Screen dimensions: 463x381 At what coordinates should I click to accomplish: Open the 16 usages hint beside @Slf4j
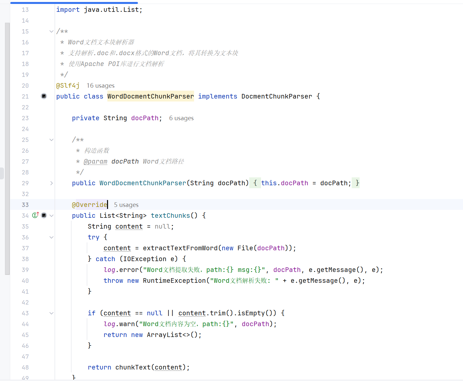point(100,85)
